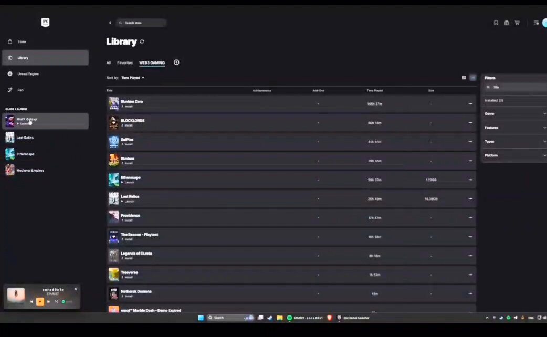Screen dimensions: 547x337
Task: Launch Lost Relics from Quick Launch
Action: 45,138
